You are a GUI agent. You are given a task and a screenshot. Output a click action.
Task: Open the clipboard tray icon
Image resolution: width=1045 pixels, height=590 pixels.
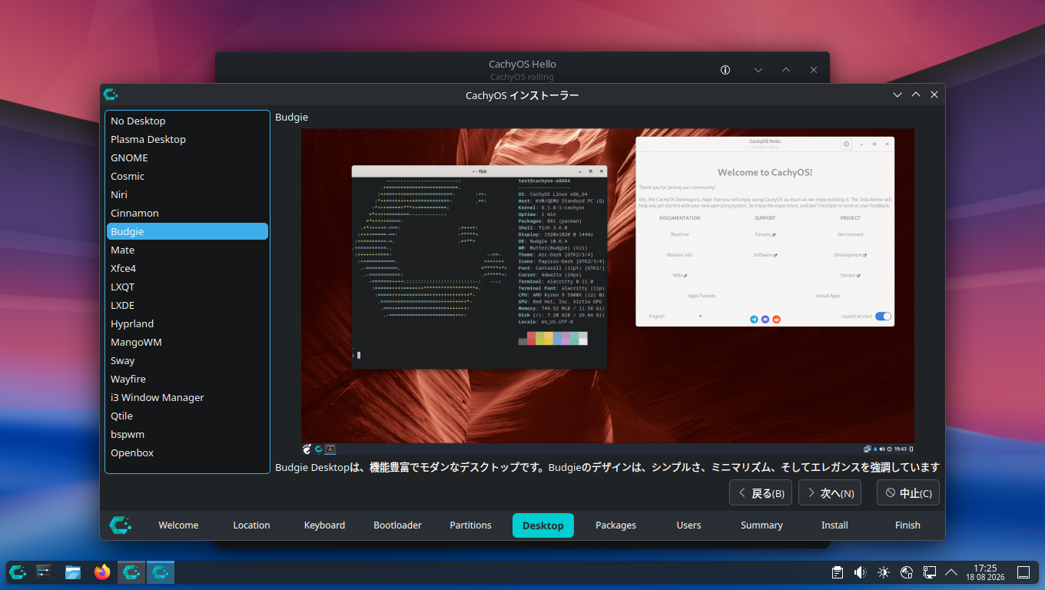(x=838, y=572)
